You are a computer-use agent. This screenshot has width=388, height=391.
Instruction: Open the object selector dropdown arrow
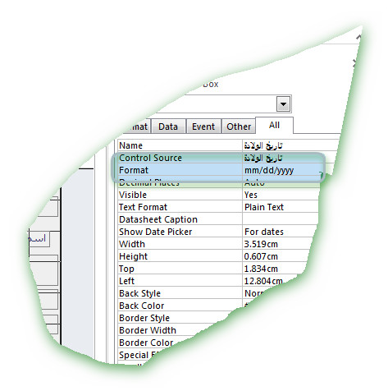(283, 103)
